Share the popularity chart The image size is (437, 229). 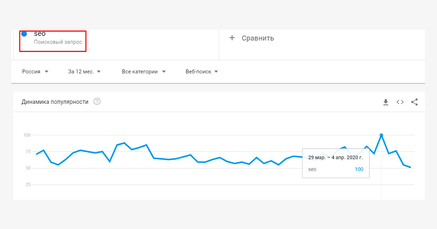click(x=414, y=102)
